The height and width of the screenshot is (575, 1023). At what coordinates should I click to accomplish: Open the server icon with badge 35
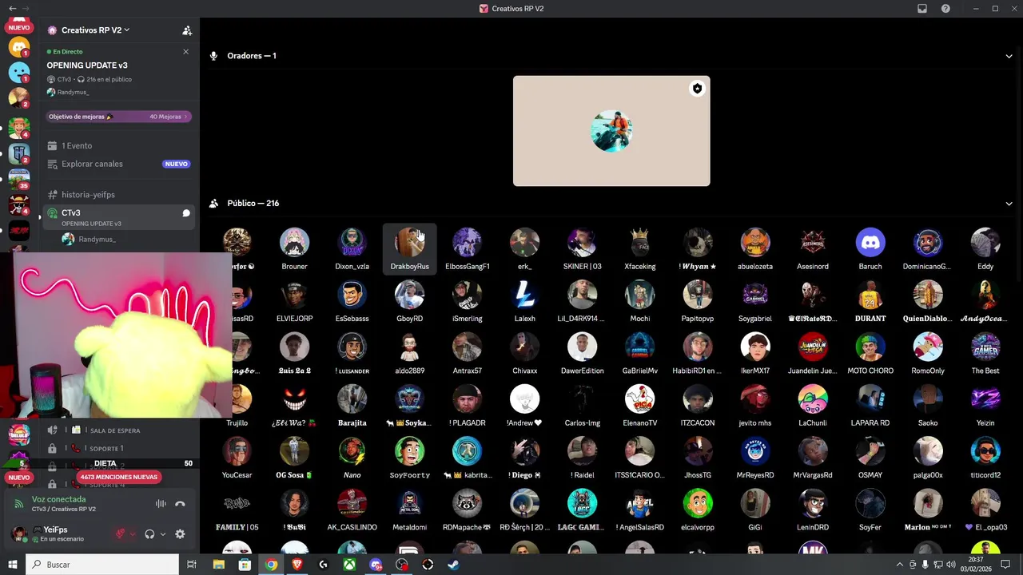coord(19,179)
